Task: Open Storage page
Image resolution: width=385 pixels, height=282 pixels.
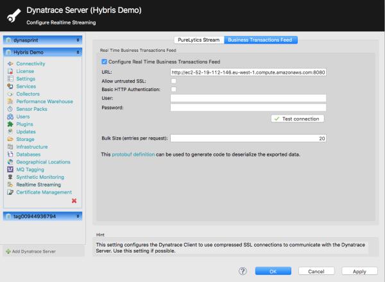Action: [25, 139]
